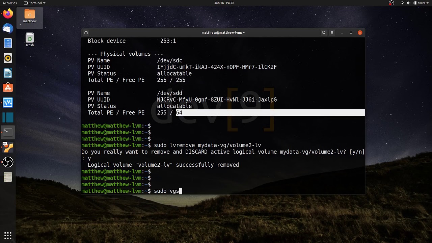Open Rhythmbox music player in dock
The image size is (432, 243).
click(x=8, y=58)
